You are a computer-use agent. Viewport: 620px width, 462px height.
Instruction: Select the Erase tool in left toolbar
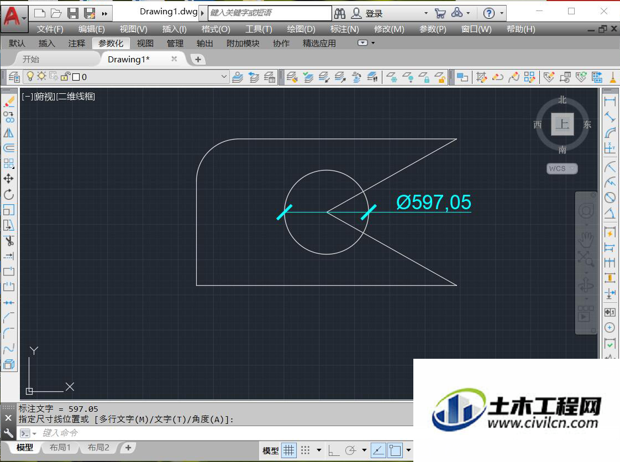(9, 102)
